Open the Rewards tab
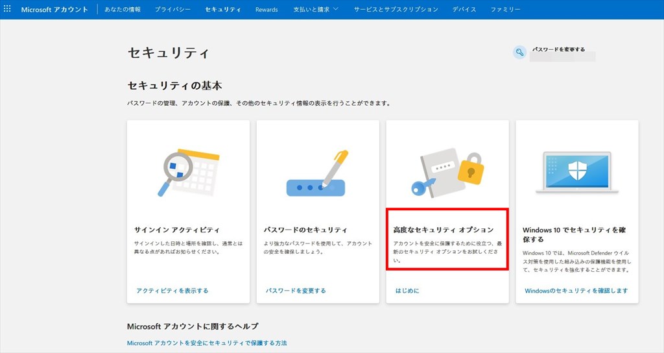Image resolution: width=664 pixels, height=353 pixels. (267, 10)
